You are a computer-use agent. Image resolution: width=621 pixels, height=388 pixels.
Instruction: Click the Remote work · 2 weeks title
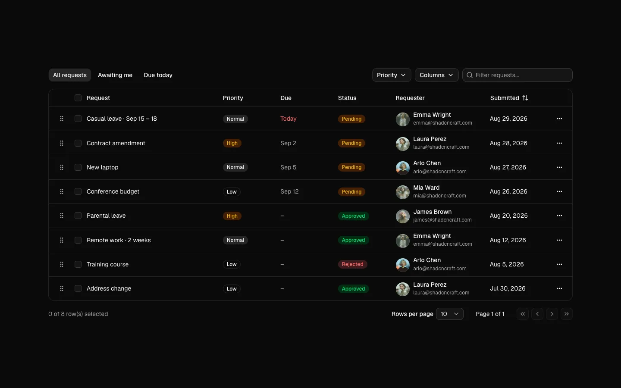pyautogui.click(x=119, y=240)
